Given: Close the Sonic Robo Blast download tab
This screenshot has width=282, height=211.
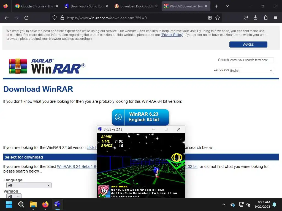Looking at the screenshot, I should (x=107, y=6).
